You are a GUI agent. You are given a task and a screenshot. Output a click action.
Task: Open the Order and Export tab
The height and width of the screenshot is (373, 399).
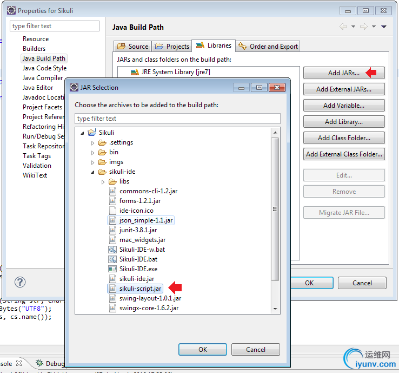(268, 47)
